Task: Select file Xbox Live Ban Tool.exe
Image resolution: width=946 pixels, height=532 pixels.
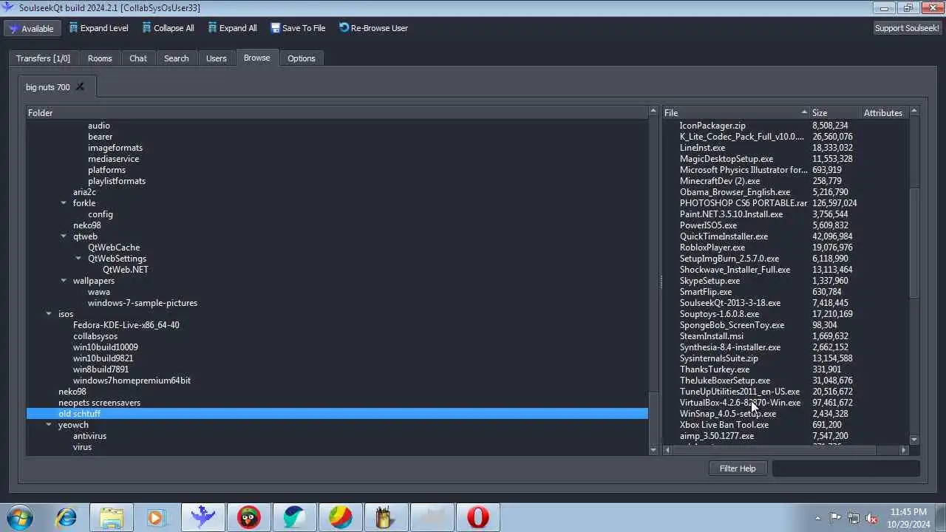Action: coord(724,425)
